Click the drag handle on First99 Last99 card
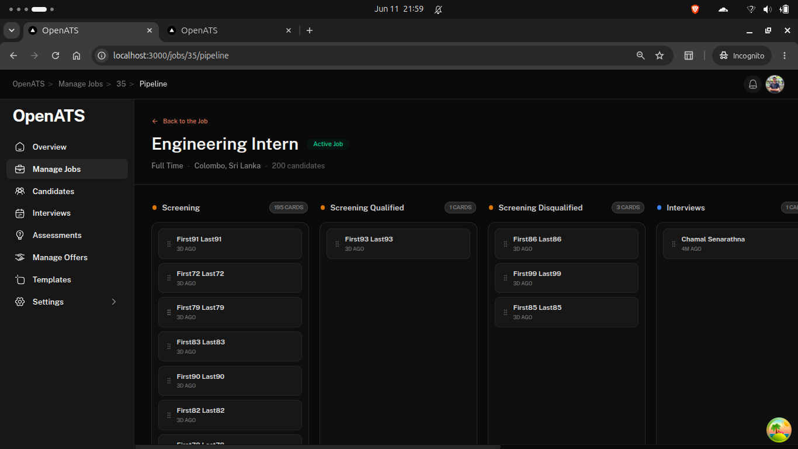 click(x=506, y=278)
